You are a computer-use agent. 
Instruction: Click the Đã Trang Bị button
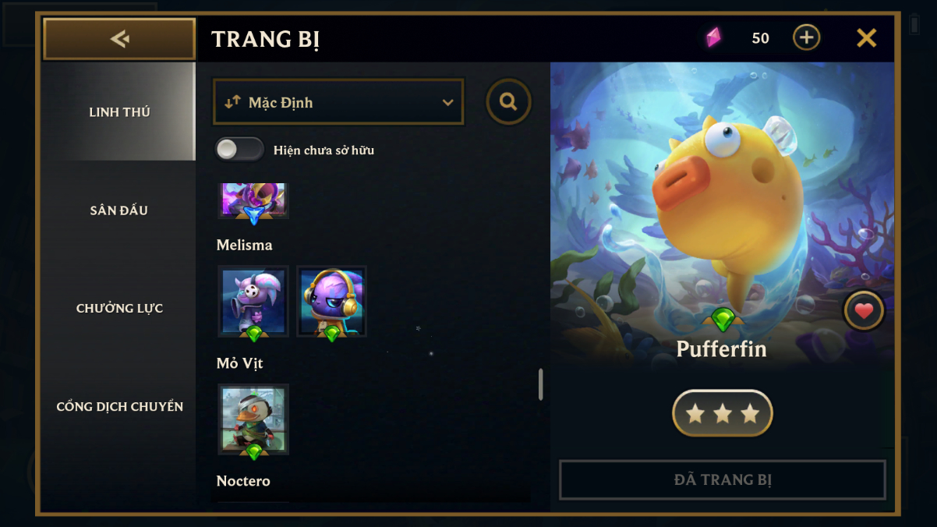pos(723,479)
